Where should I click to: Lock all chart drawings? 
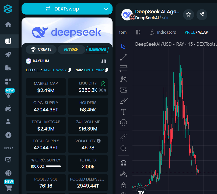click(123, 185)
